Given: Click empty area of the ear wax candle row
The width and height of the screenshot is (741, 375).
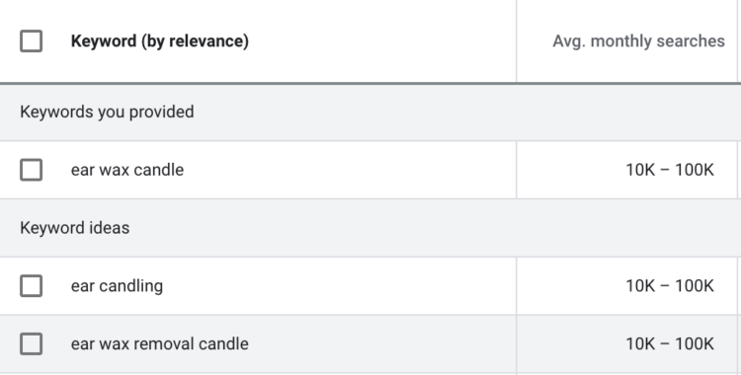Looking at the screenshot, I should point(350,170).
